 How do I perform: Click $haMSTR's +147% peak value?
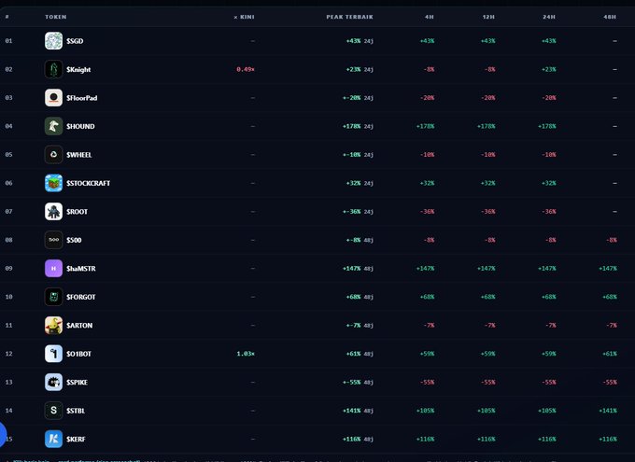click(351, 269)
